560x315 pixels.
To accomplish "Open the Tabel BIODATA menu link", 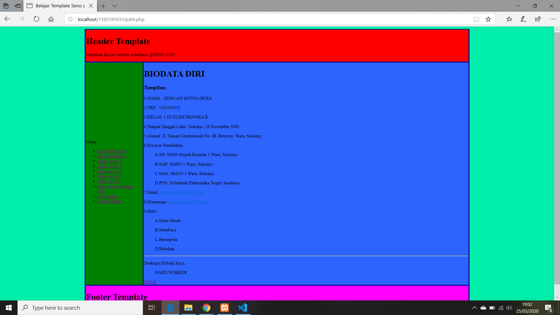I will (111, 151).
